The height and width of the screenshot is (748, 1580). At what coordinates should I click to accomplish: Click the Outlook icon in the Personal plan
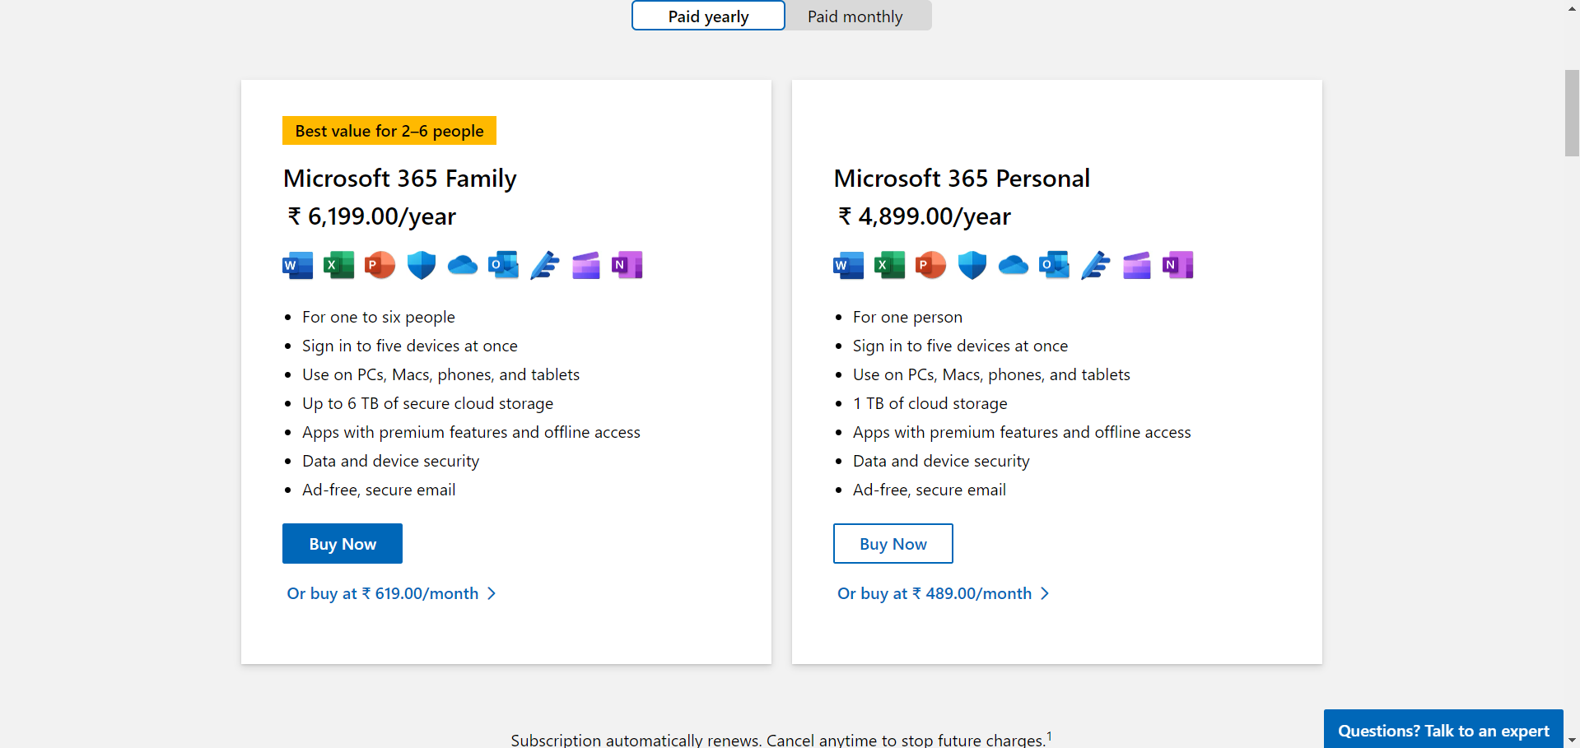tap(1054, 265)
